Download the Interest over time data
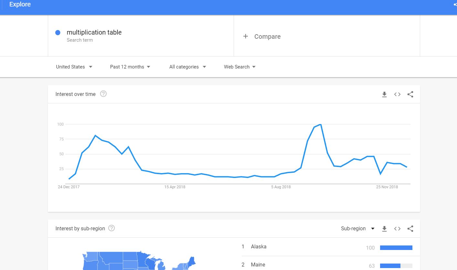The image size is (457, 270). tap(384, 94)
